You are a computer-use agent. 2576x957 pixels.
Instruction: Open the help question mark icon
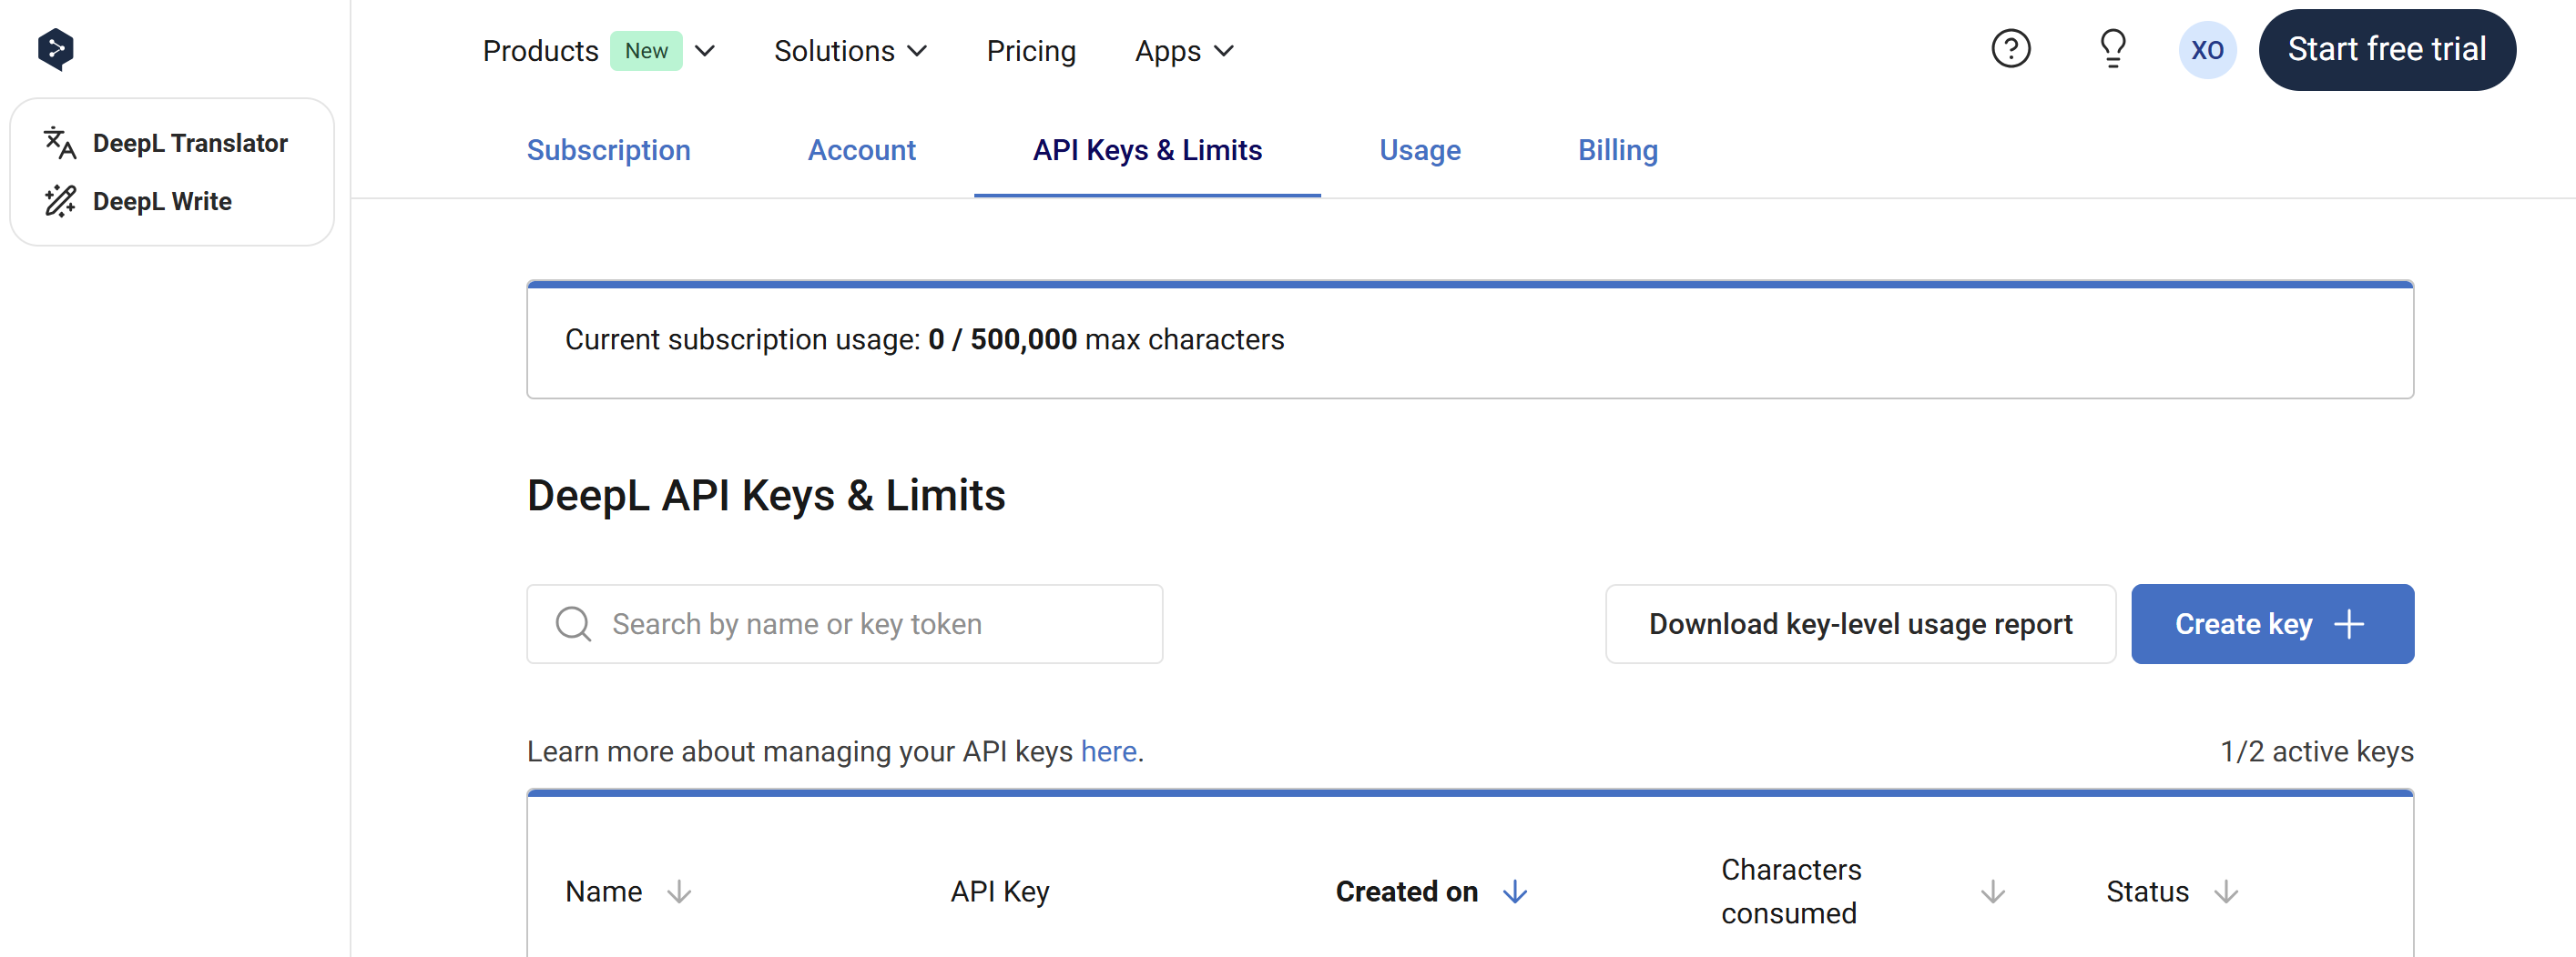pyautogui.click(x=2010, y=49)
